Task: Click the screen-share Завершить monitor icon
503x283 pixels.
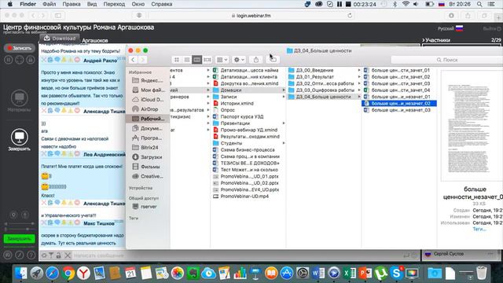Action: [x=19, y=137]
